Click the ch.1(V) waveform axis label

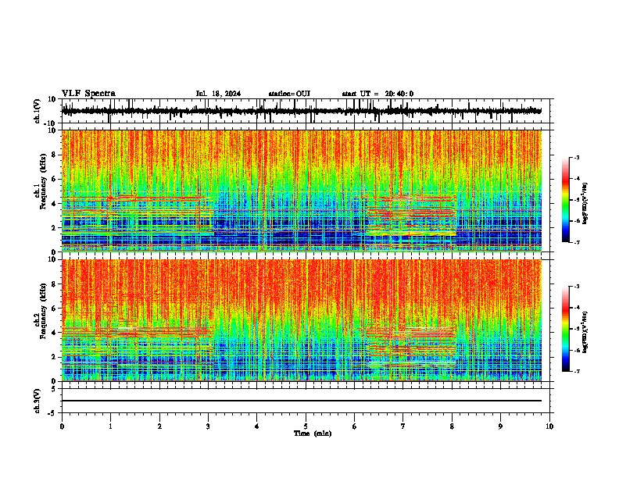(38, 111)
